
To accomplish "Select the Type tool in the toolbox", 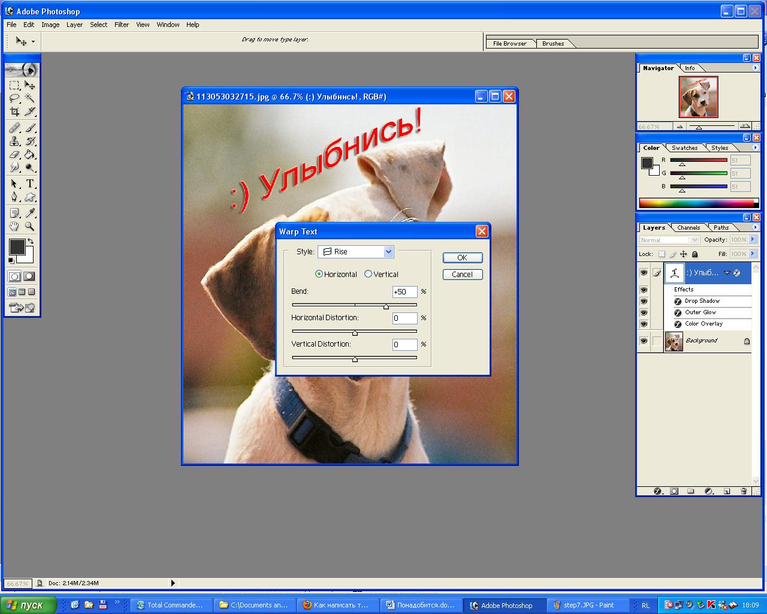I will point(30,183).
